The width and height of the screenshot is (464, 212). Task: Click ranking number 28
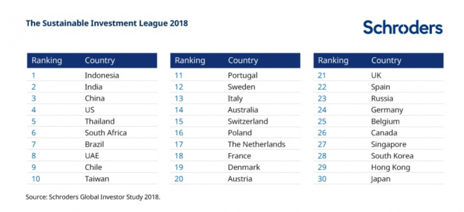(322, 155)
